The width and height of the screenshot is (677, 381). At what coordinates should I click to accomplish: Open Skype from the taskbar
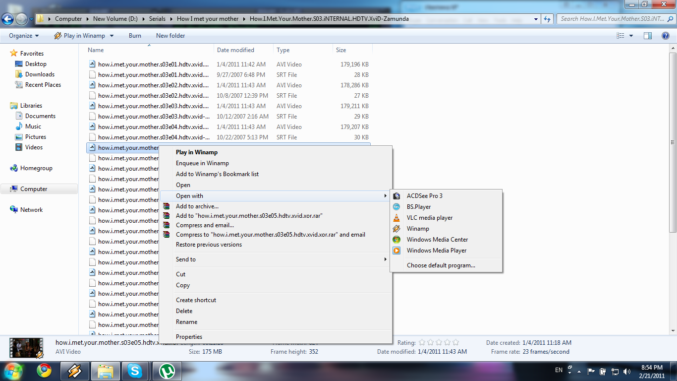[134, 371]
